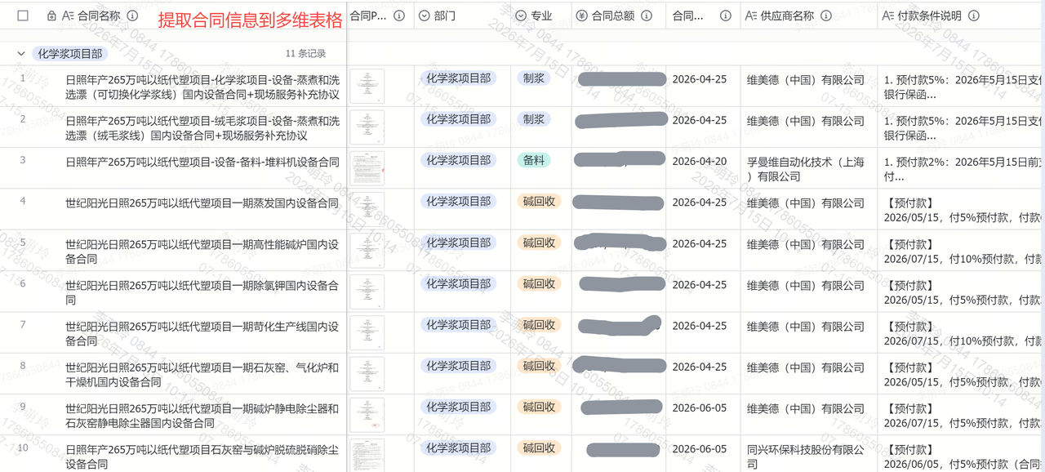Open contract thumbnail for 石灰窑、气化炉 contract row

click(x=367, y=373)
